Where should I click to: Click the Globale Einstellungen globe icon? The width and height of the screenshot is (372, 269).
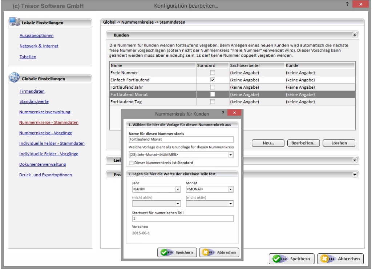coord(14,78)
